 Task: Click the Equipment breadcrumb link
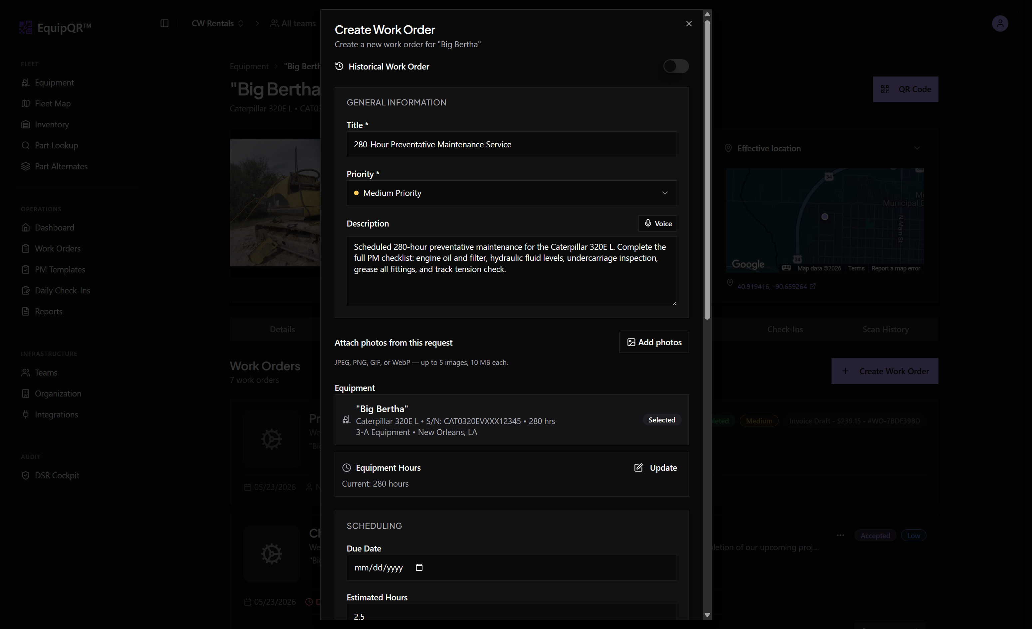pos(249,66)
